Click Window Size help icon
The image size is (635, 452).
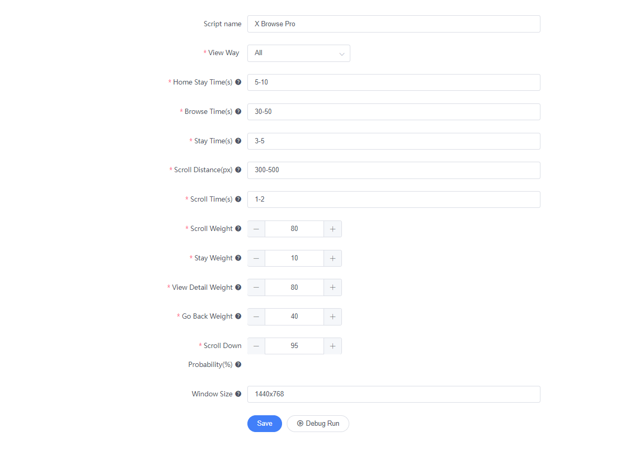coord(238,394)
